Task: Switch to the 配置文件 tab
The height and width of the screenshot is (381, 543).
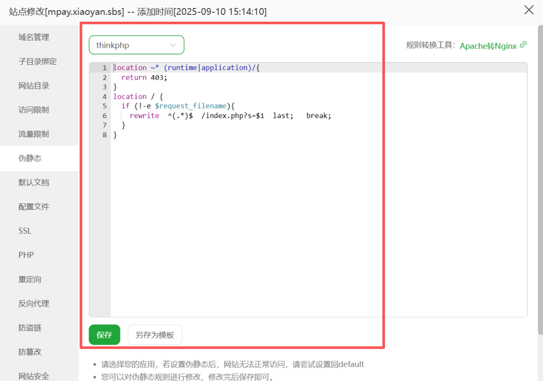Action: click(34, 207)
